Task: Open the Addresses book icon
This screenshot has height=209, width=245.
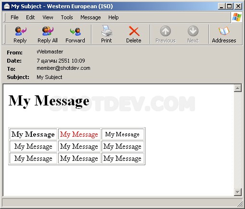Action: [x=224, y=31]
